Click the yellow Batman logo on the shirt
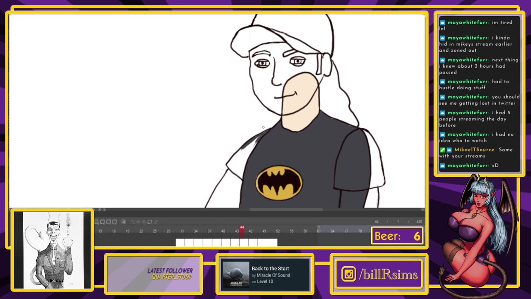This screenshot has width=531, height=299. [x=279, y=183]
